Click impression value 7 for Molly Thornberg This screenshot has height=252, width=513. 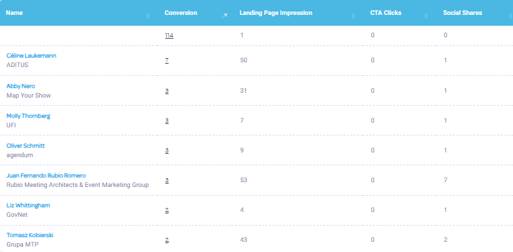coord(242,121)
